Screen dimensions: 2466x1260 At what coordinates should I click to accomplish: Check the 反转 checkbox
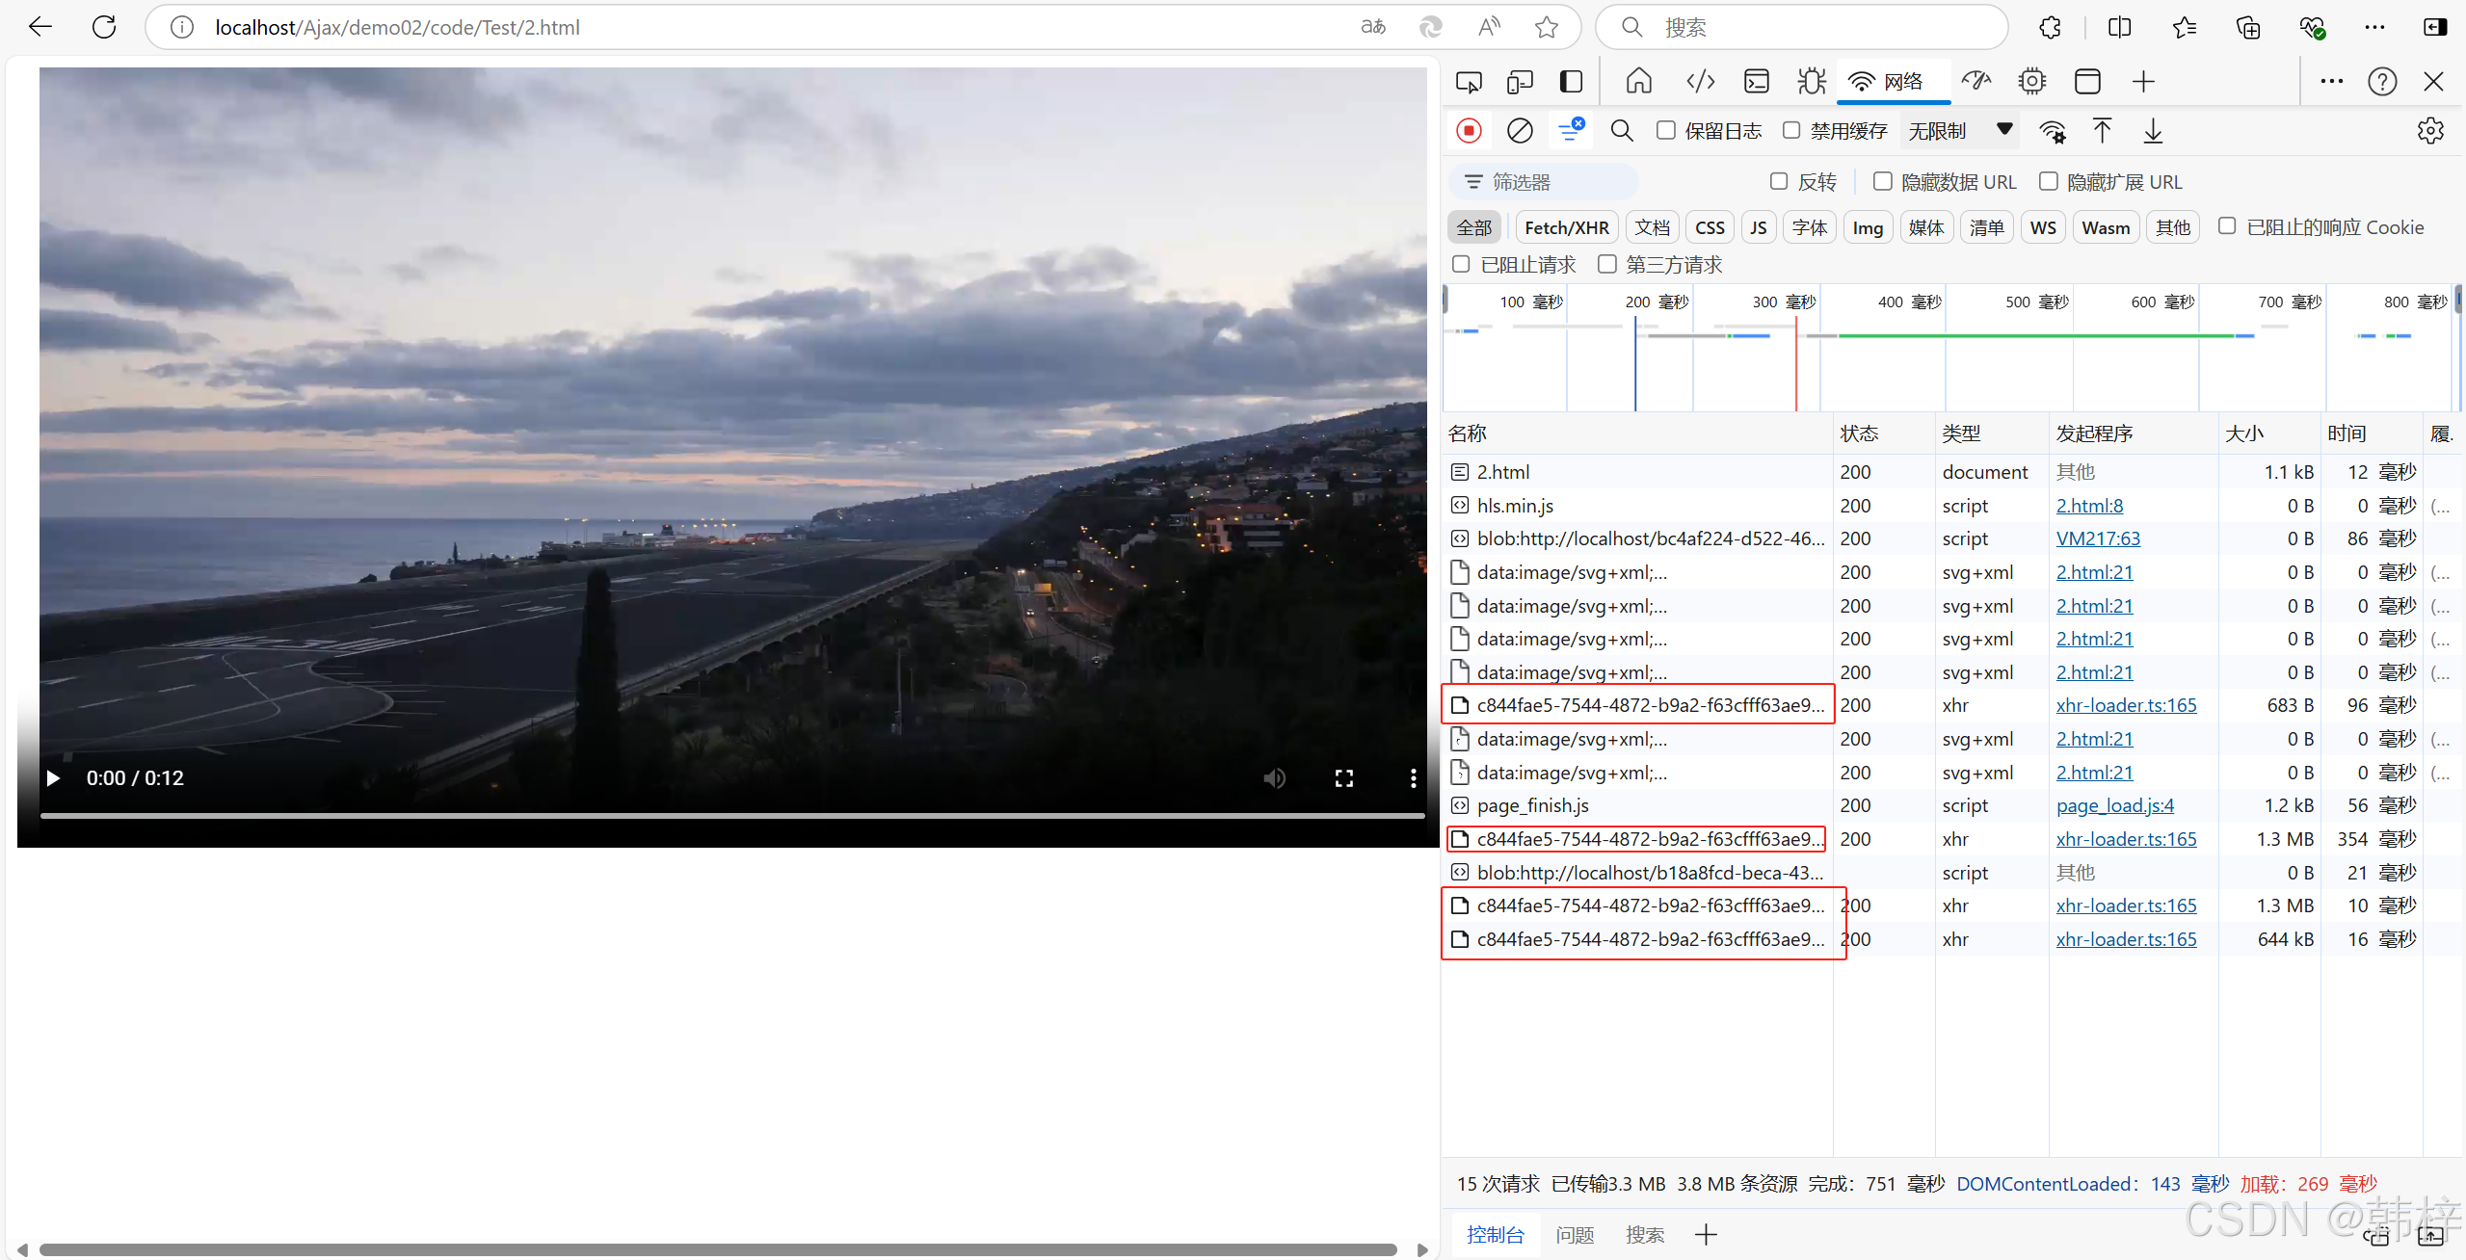tap(1779, 181)
